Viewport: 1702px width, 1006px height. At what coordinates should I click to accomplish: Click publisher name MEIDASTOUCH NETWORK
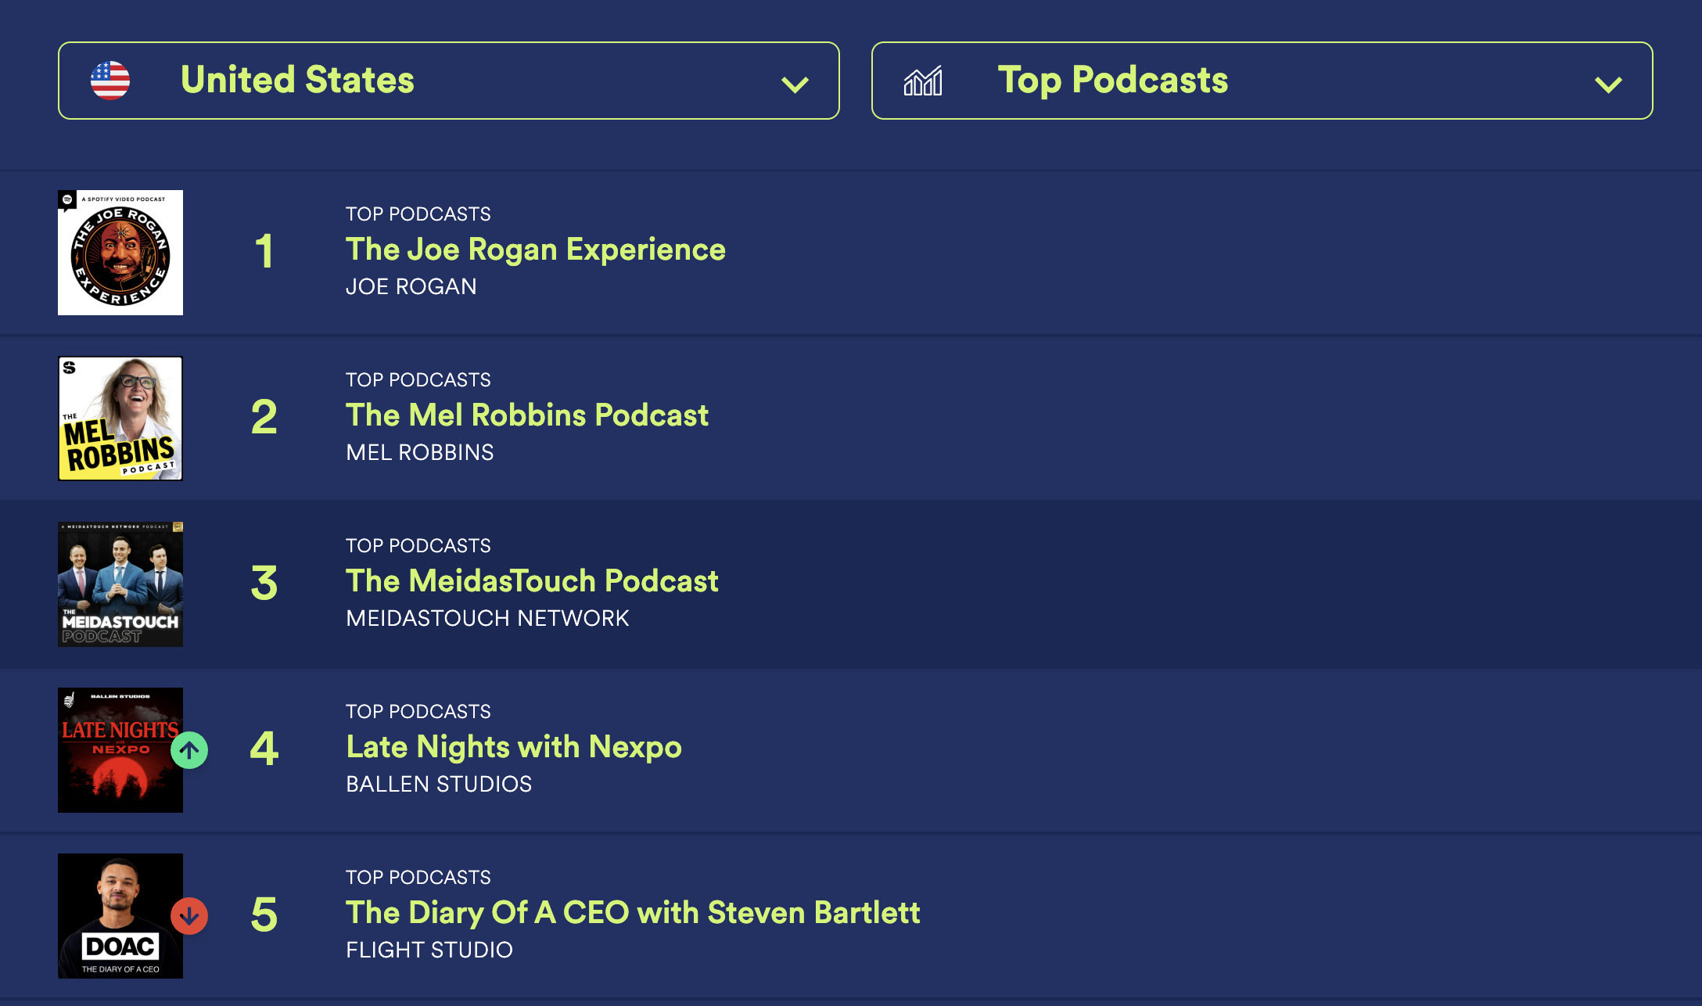coord(487,619)
